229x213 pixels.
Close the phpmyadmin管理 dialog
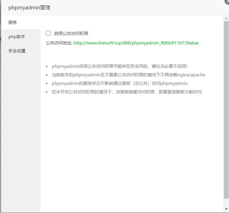(227, 2)
